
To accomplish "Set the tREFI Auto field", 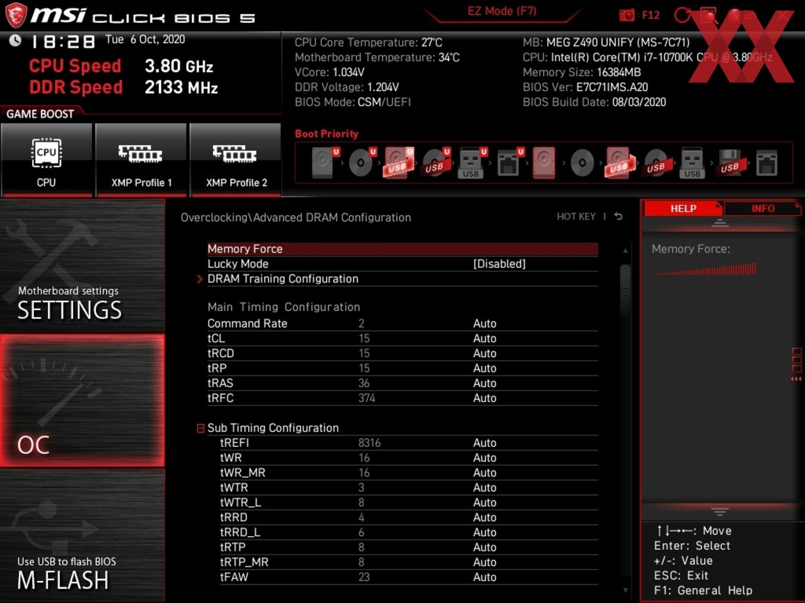I will click(485, 443).
